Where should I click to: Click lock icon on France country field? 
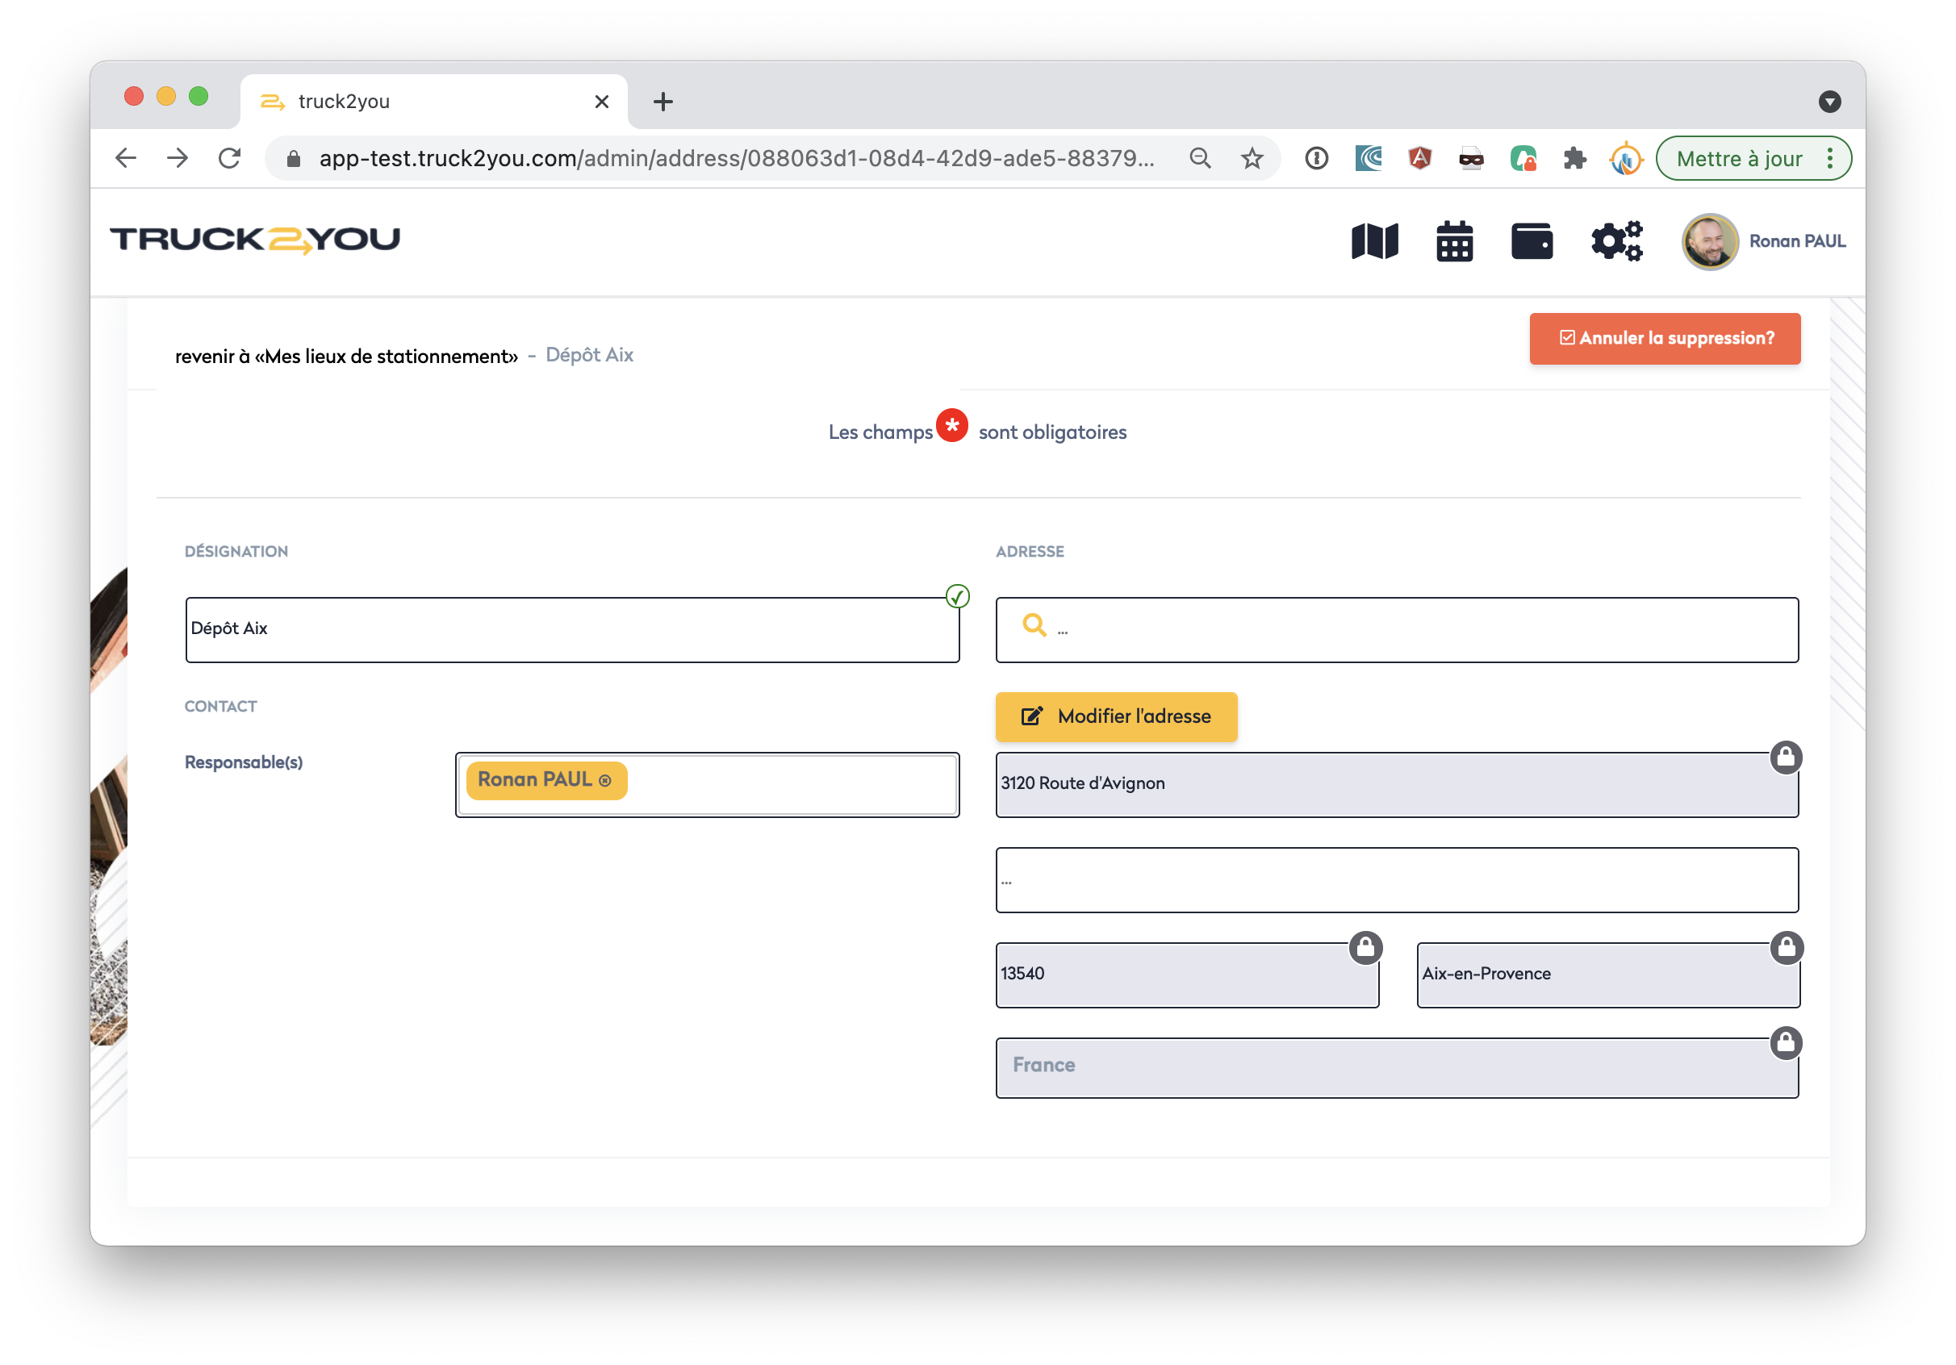click(x=1785, y=1042)
